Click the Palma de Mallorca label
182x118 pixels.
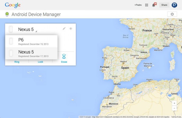pyautogui.click(x=148, y=65)
